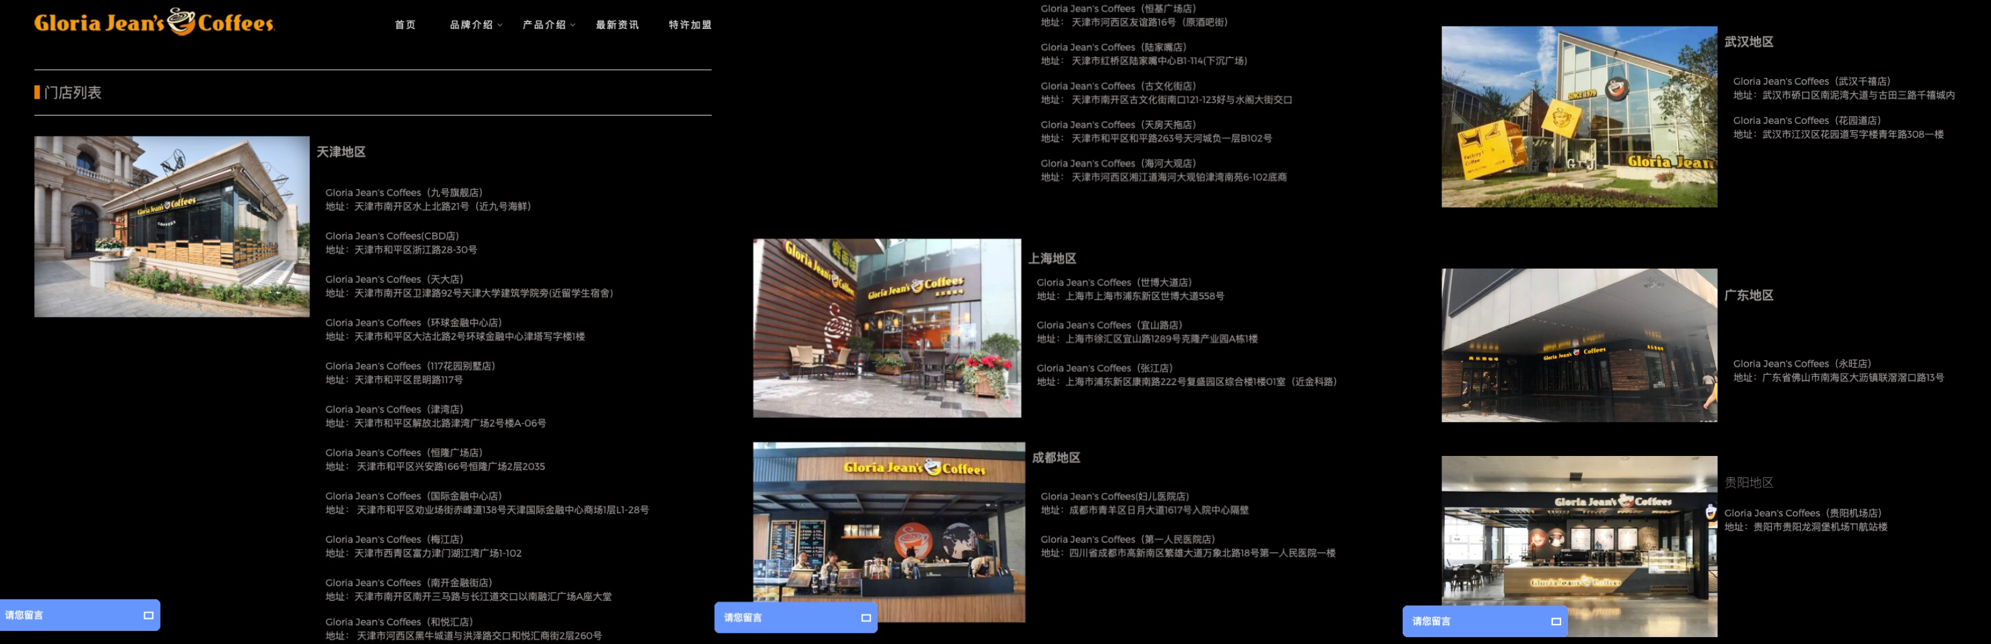Click the 花园道店 store name
1991x644 pixels.
tap(1807, 121)
